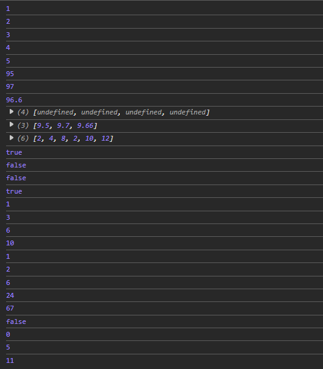Screen dimensions: 323x369
Task: Click the false output directly below 67
Action: click(16, 322)
